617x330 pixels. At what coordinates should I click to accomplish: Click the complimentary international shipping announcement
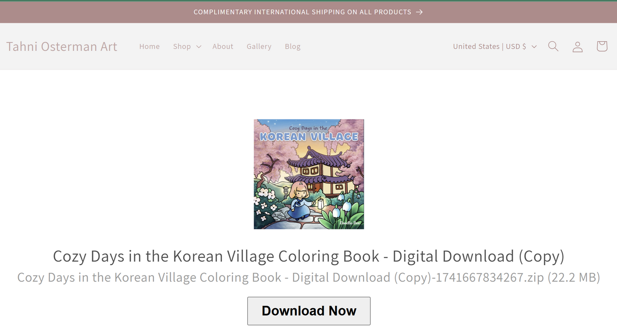point(302,12)
